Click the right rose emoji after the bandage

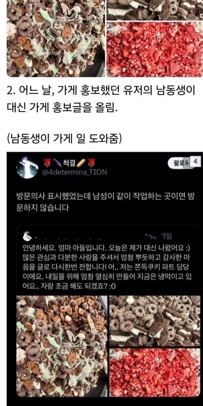click(92, 163)
